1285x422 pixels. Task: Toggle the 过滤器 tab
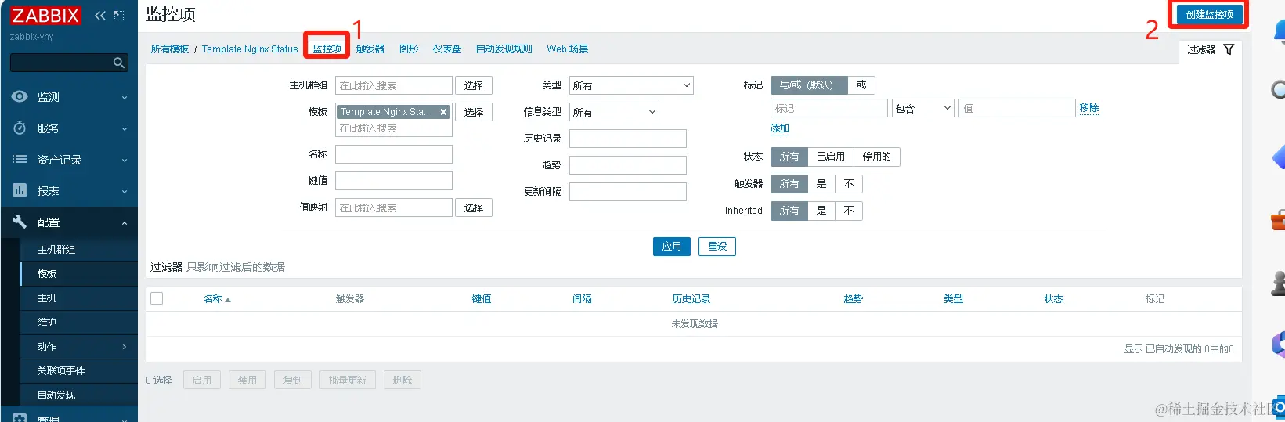coord(1210,50)
